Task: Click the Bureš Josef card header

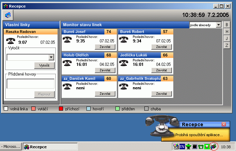Action: point(83,32)
